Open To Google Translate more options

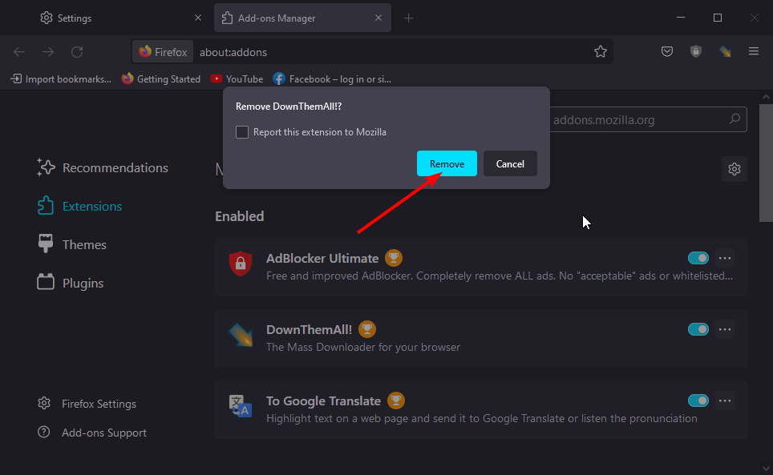(x=725, y=401)
